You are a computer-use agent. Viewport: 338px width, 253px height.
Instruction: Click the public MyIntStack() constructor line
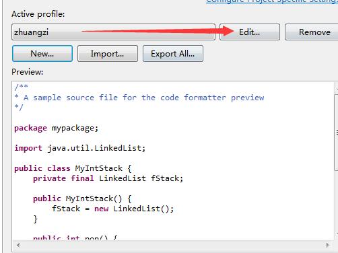click(x=82, y=198)
